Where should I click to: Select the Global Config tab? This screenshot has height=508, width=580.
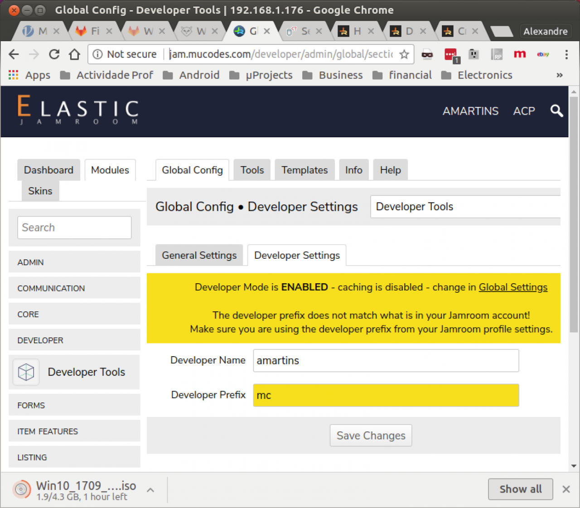click(x=192, y=170)
